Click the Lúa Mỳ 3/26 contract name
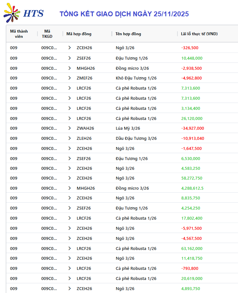 click(x=128, y=128)
